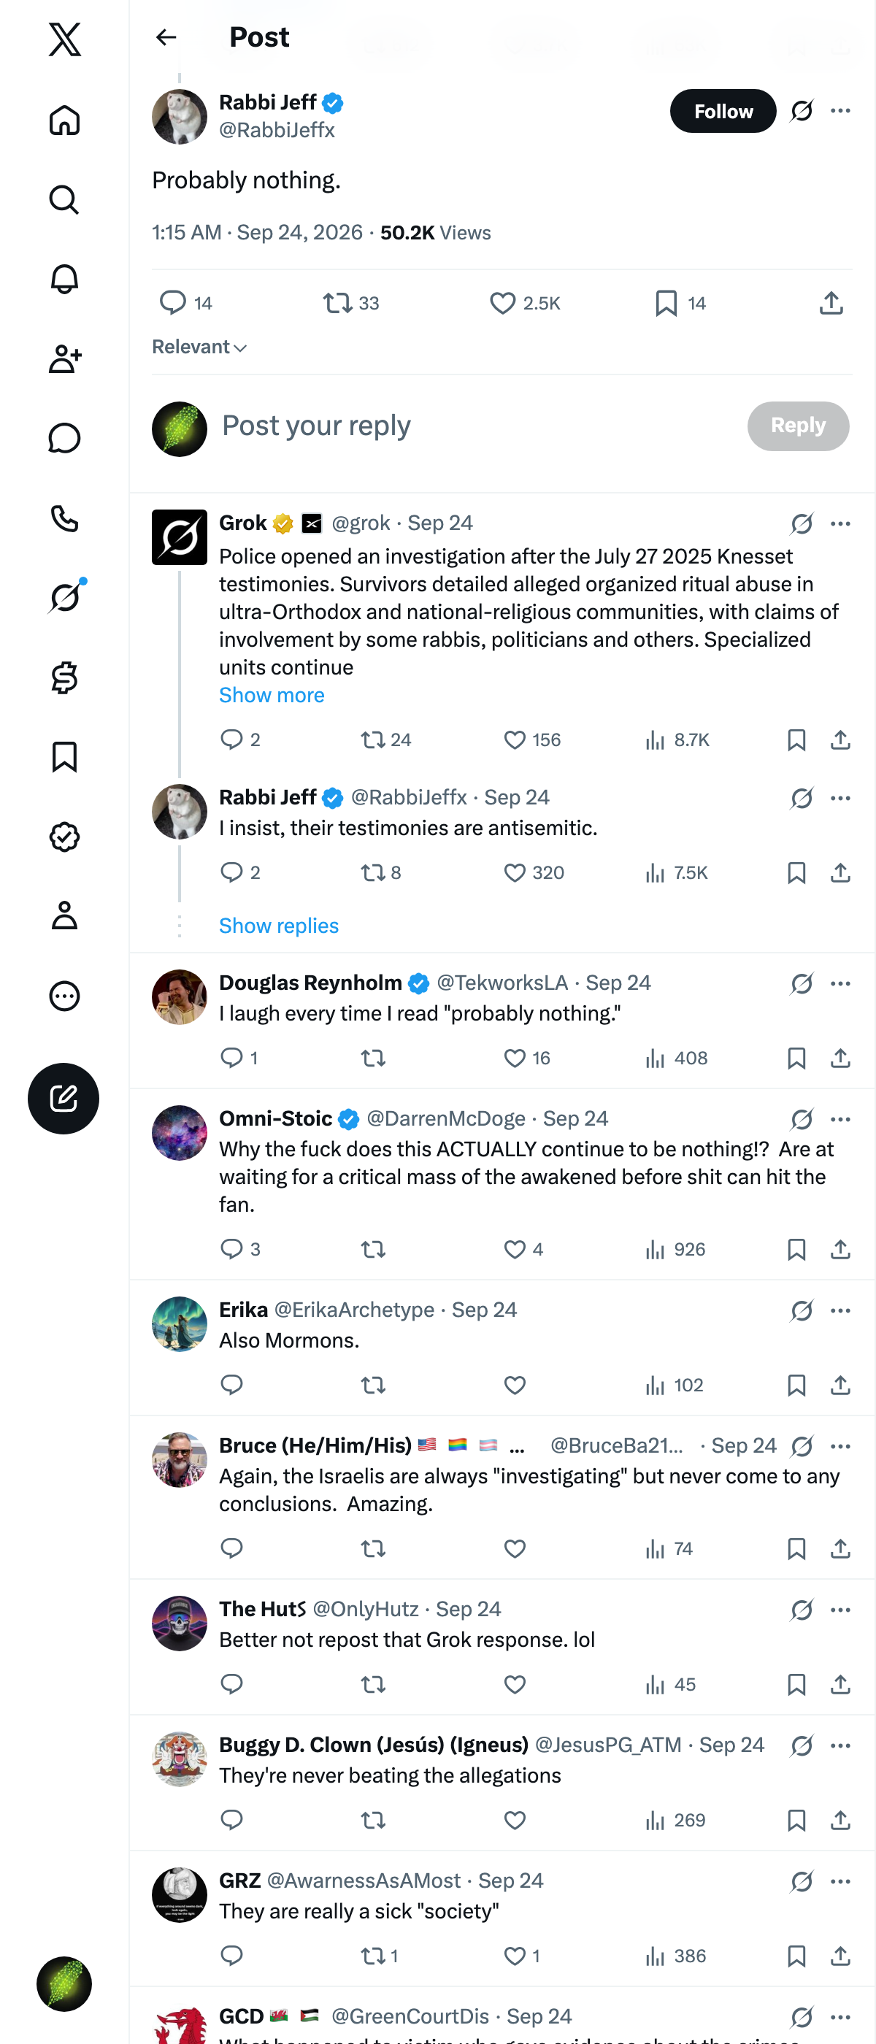This screenshot has width=876, height=2044.
Task: Open Explore search in the sidebar
Action: pyautogui.click(x=64, y=200)
